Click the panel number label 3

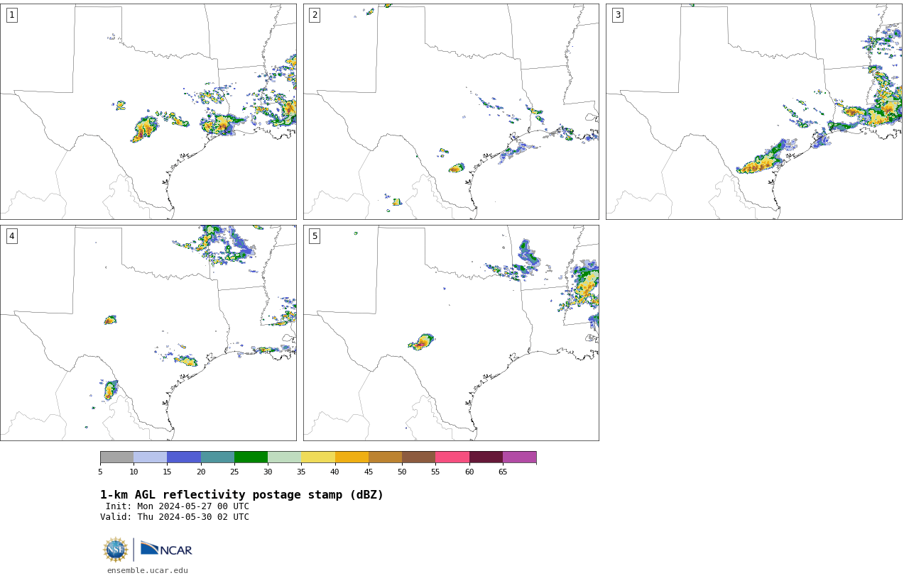click(617, 15)
